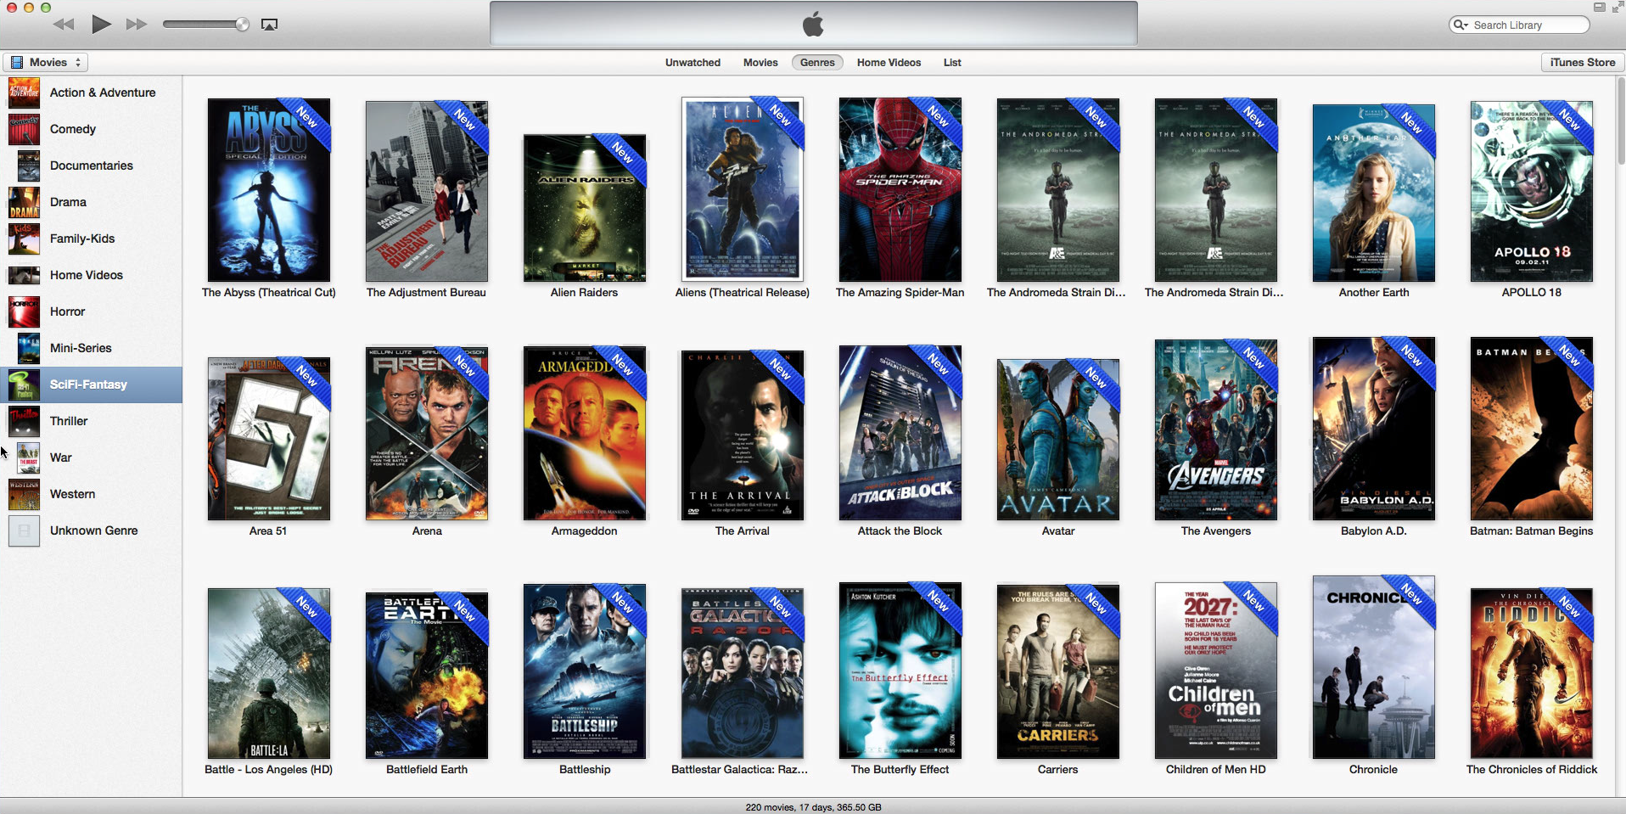Select the War genre icon
The width and height of the screenshot is (1626, 814).
click(28, 458)
